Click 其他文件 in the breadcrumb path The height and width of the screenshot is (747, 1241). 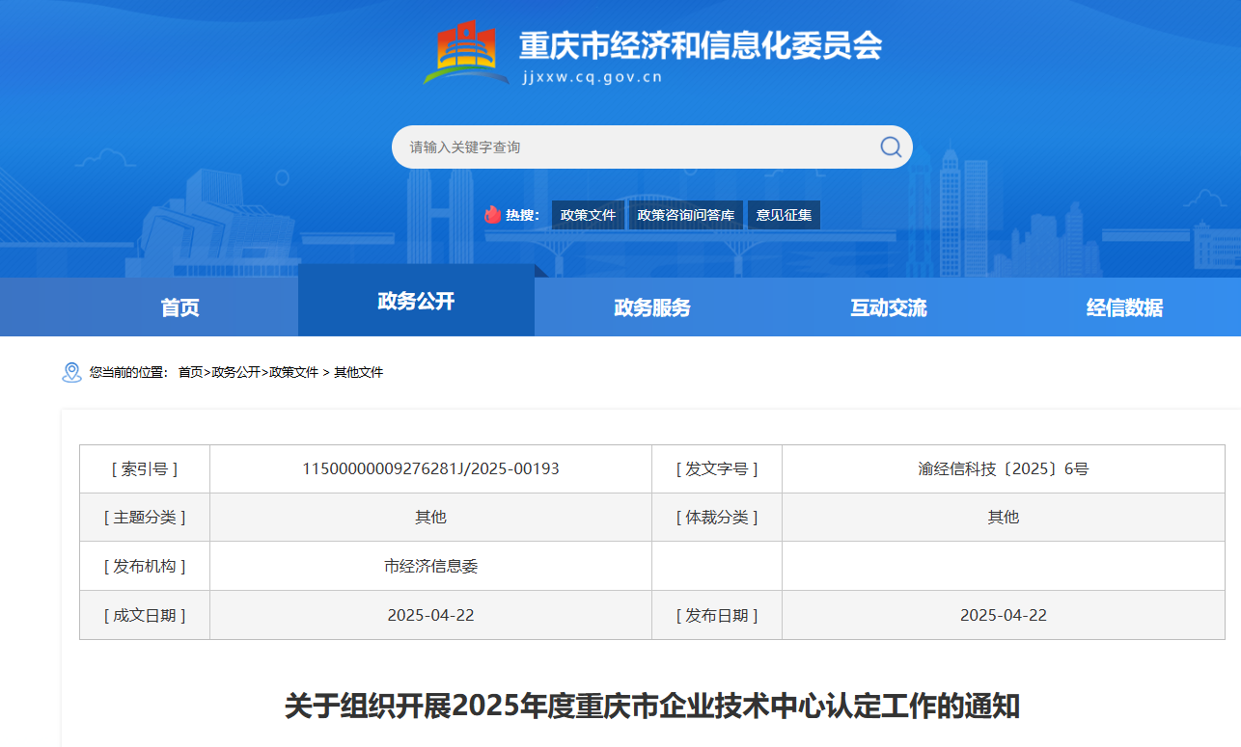pyautogui.click(x=358, y=372)
